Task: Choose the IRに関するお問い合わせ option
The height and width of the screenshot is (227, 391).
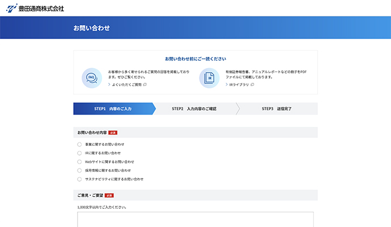Action: click(79, 153)
